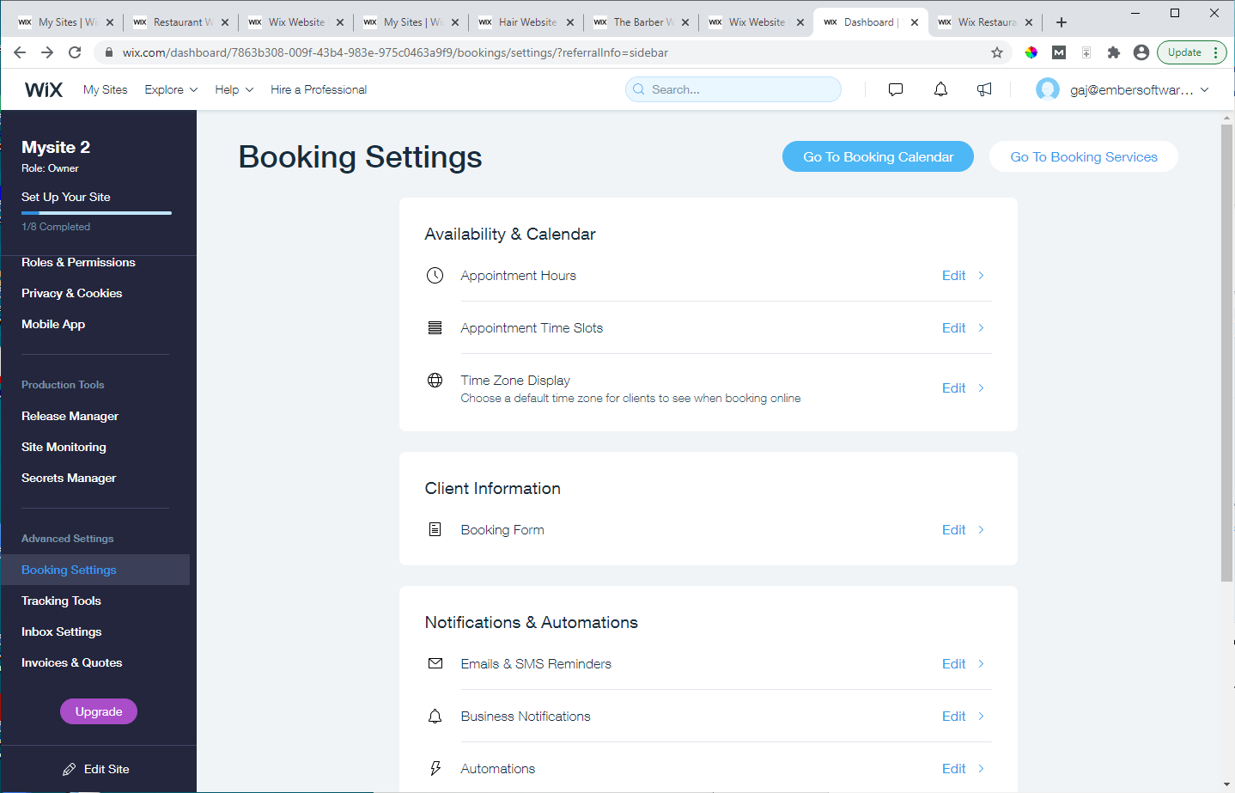Image resolution: width=1235 pixels, height=793 pixels.
Task: Click the Wix logo in header
Action: tap(44, 89)
